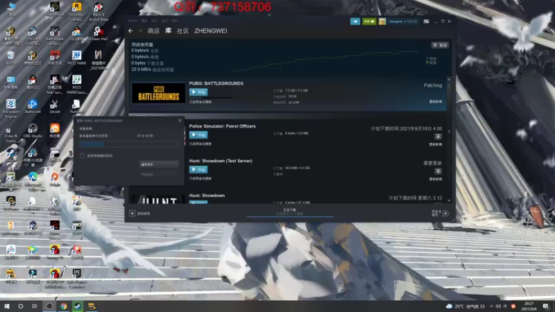This screenshot has width=555, height=312.
Task: Open the taskbar clock and date
Action: [529, 306]
